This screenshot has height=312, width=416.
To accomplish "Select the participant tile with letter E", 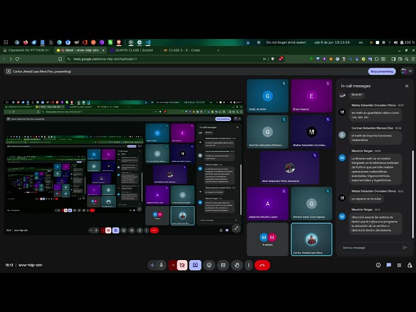I will pyautogui.click(x=311, y=96).
